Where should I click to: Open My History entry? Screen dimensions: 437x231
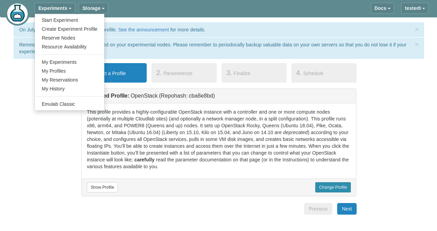click(x=53, y=89)
